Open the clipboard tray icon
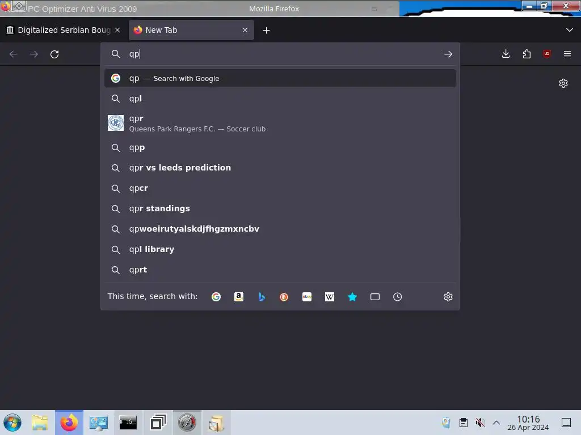The height and width of the screenshot is (435, 581). click(x=463, y=423)
